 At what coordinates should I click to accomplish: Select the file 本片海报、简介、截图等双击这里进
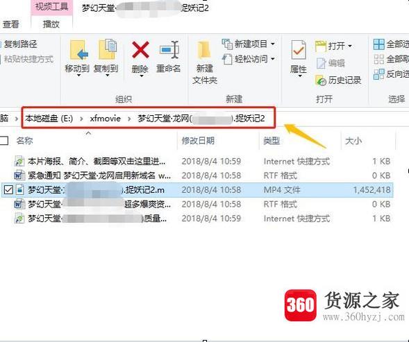(x=97, y=162)
